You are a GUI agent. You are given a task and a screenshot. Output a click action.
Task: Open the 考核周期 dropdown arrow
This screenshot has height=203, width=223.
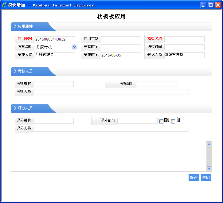pyautogui.click(x=74, y=47)
